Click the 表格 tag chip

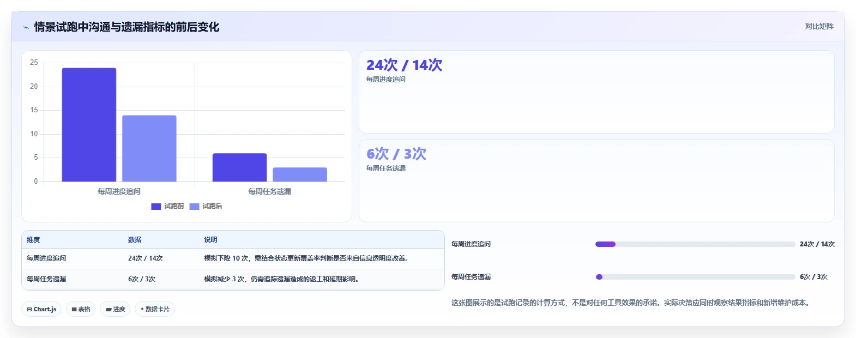coord(81,309)
